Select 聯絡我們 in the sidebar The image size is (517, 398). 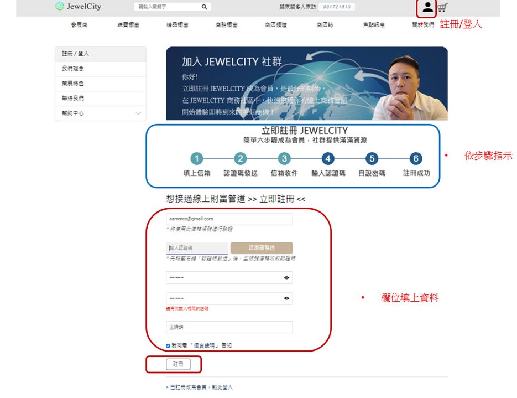coord(101,99)
